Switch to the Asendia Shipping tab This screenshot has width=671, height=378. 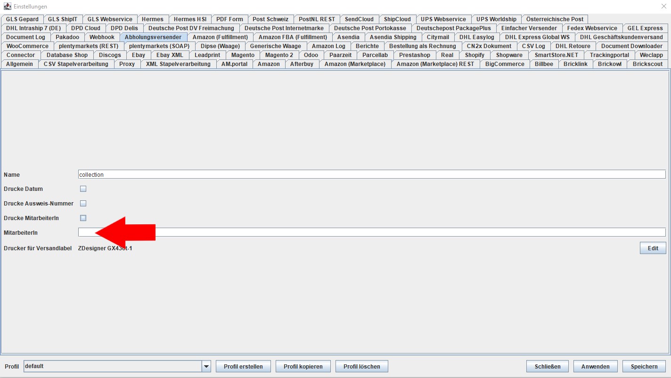393,37
